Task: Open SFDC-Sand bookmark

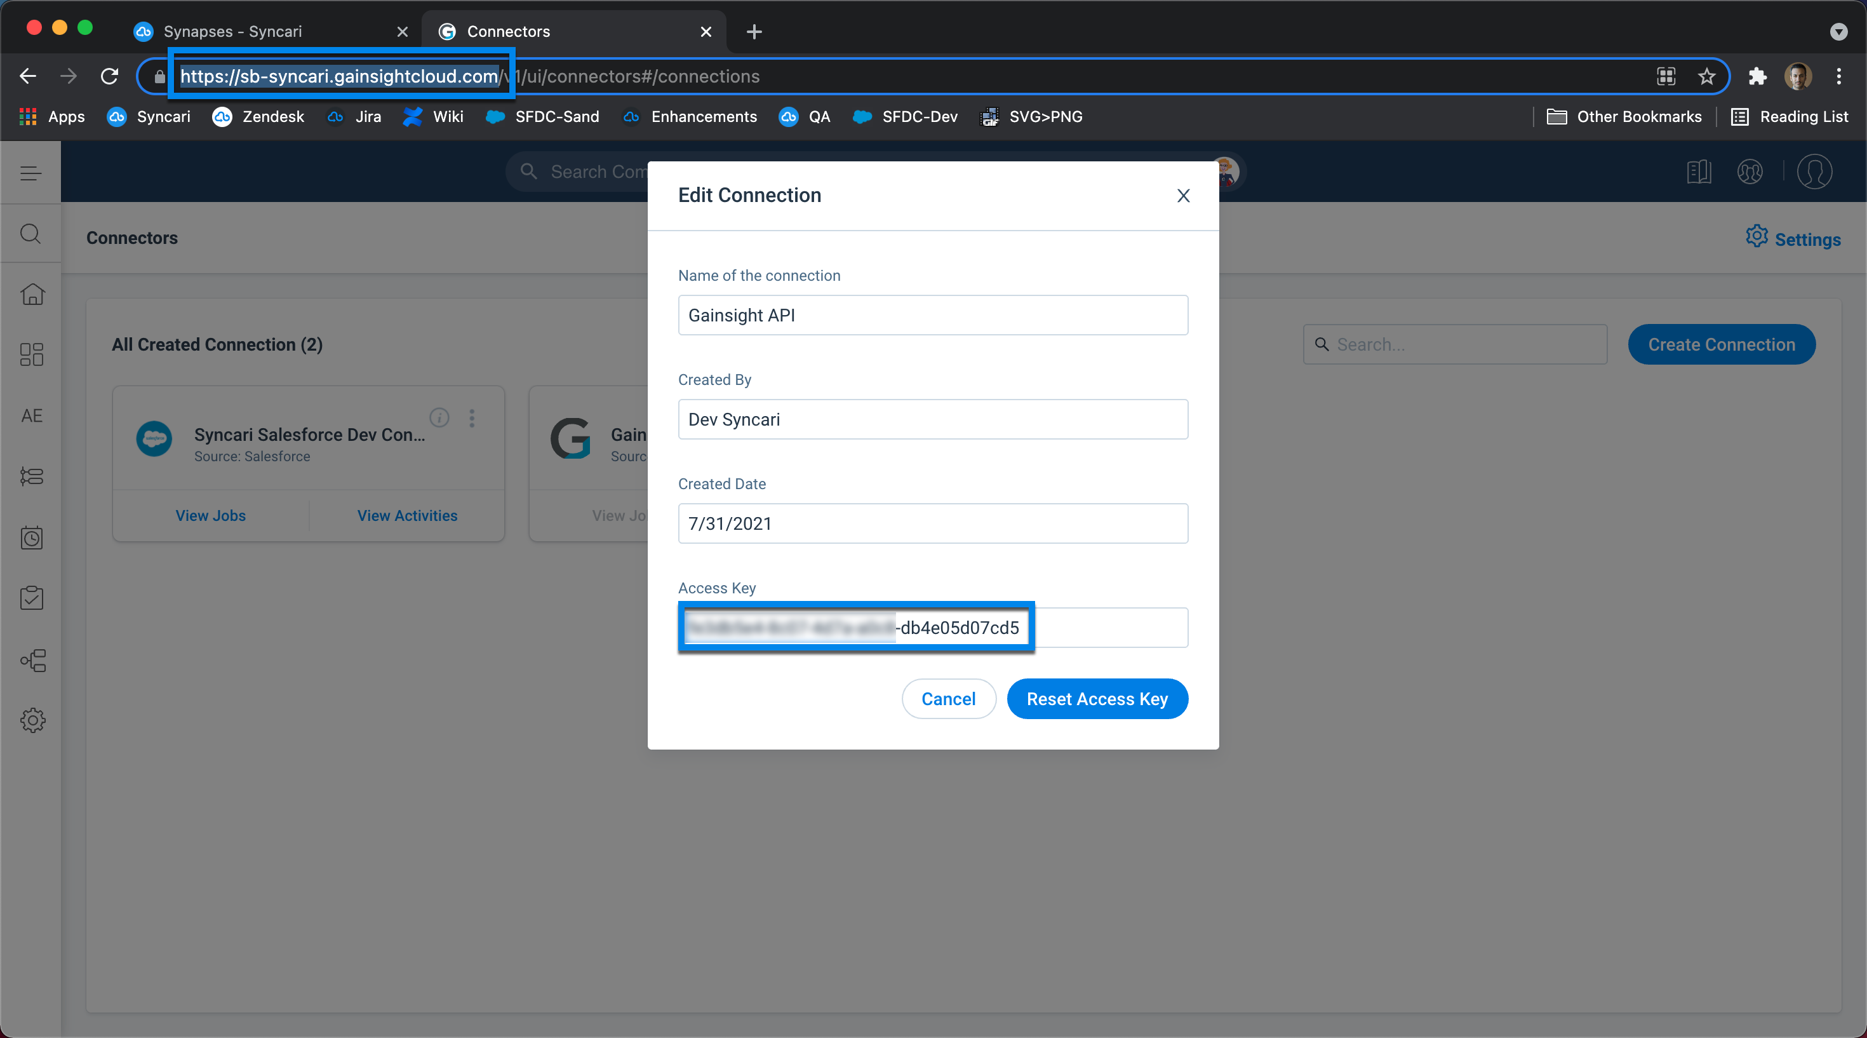Action: [543, 117]
